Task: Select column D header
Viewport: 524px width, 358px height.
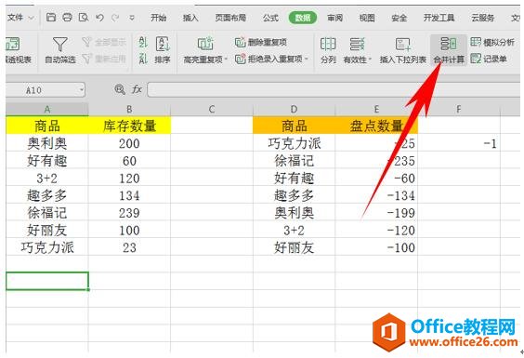Action: [295, 109]
